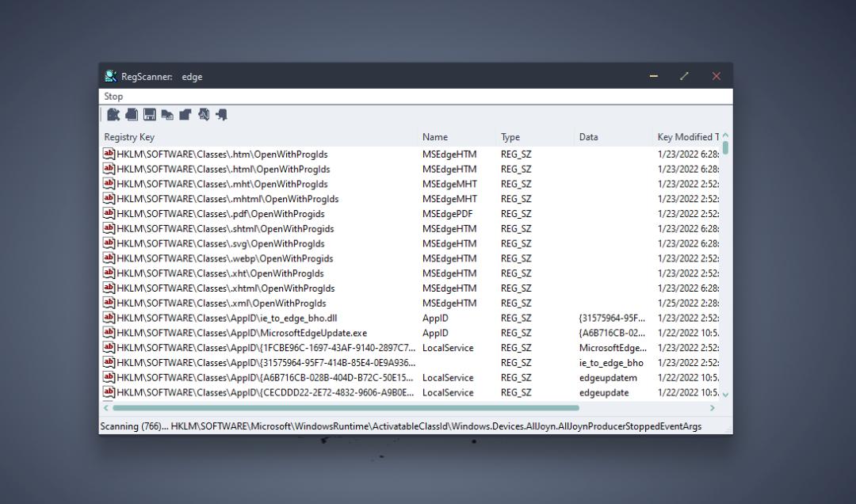Click the string-value icon of the MicrosoftEdgeUpdate.exe row
This screenshot has width=856, height=504.
pyautogui.click(x=109, y=333)
